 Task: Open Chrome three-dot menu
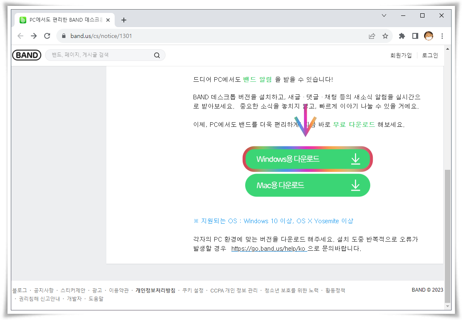click(x=442, y=36)
